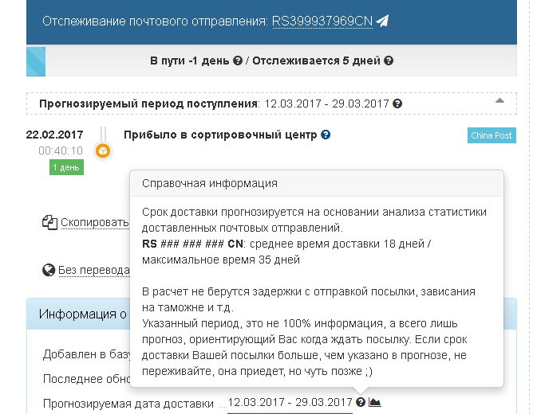Click the 'Справочная информация' tooltip header

pyautogui.click(x=210, y=183)
